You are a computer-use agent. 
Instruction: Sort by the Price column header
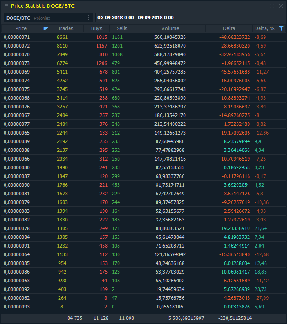tap(21, 28)
